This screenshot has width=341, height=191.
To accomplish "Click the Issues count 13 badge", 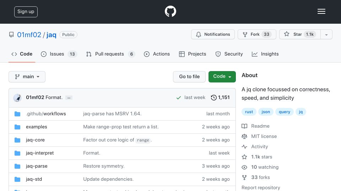I will click(x=72, y=54).
